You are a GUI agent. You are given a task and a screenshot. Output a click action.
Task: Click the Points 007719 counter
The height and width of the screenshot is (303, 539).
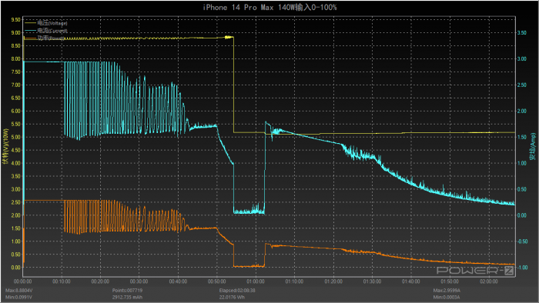click(x=127, y=290)
